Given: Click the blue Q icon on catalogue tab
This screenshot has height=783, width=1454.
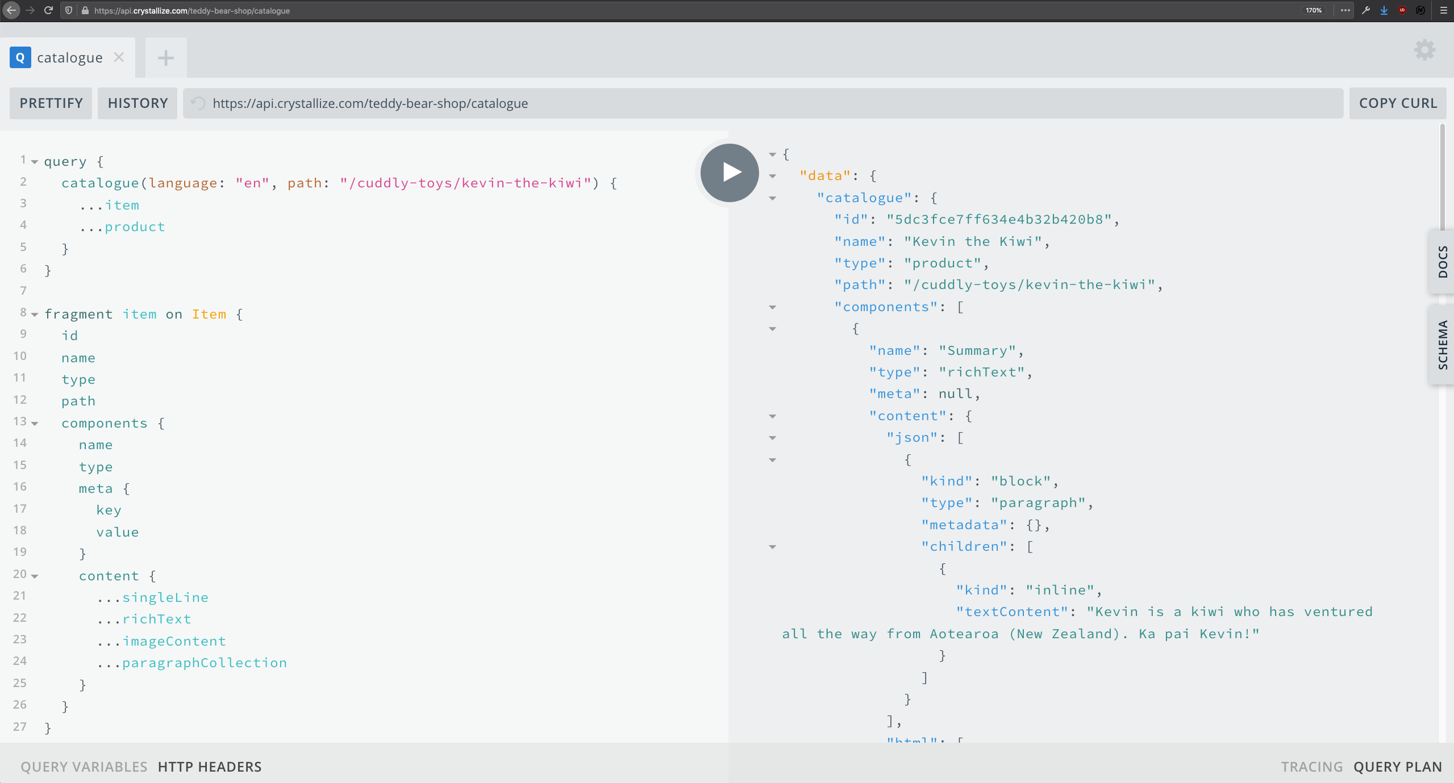Looking at the screenshot, I should pyautogui.click(x=20, y=57).
